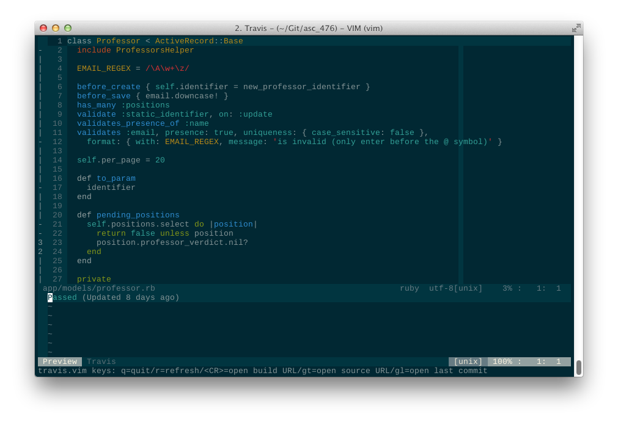Viewport: 618px width, 425px height.
Task: Click fold level 3 marker beside line 23
Action: coord(40,242)
